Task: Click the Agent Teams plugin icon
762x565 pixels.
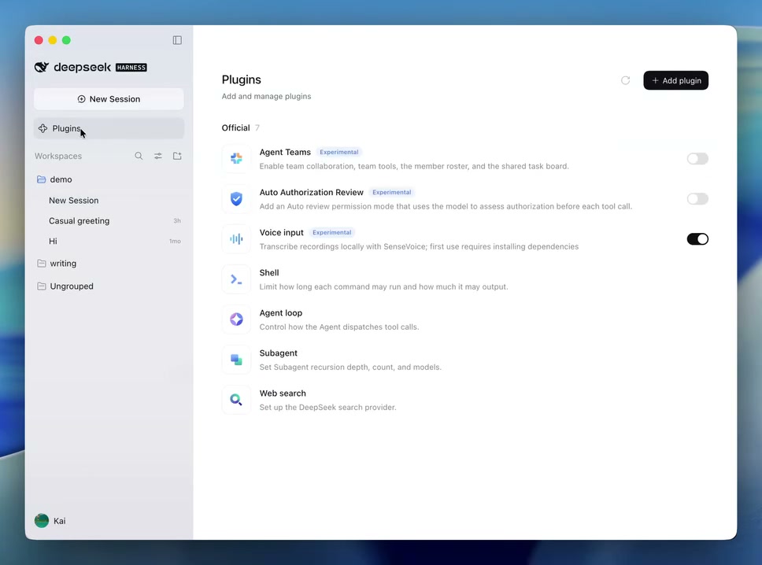Action: click(237, 158)
